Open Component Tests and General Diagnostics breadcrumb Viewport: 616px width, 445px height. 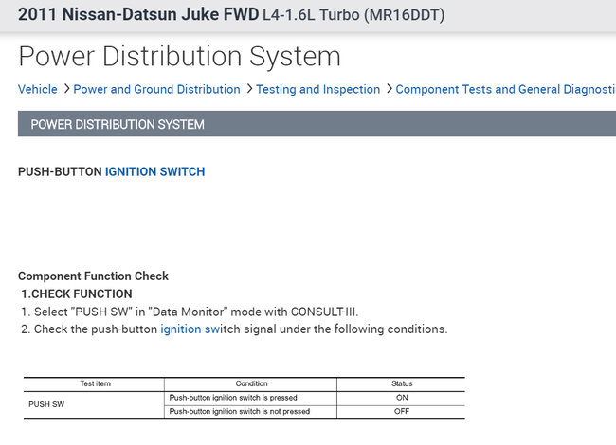[504, 89]
